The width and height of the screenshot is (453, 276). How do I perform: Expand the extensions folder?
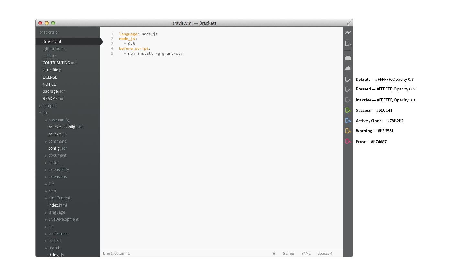click(x=46, y=177)
